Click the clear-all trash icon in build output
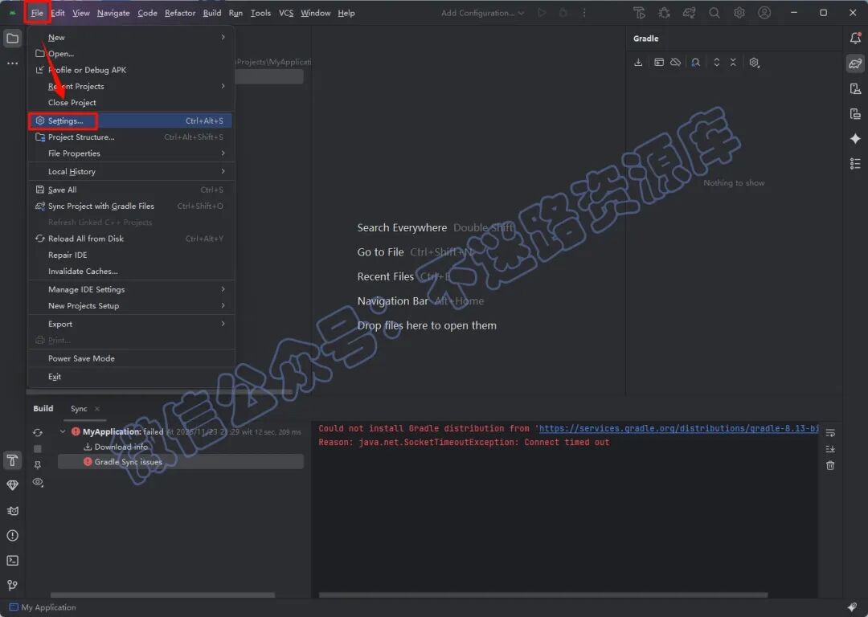This screenshot has height=617, width=868. pyautogui.click(x=830, y=465)
